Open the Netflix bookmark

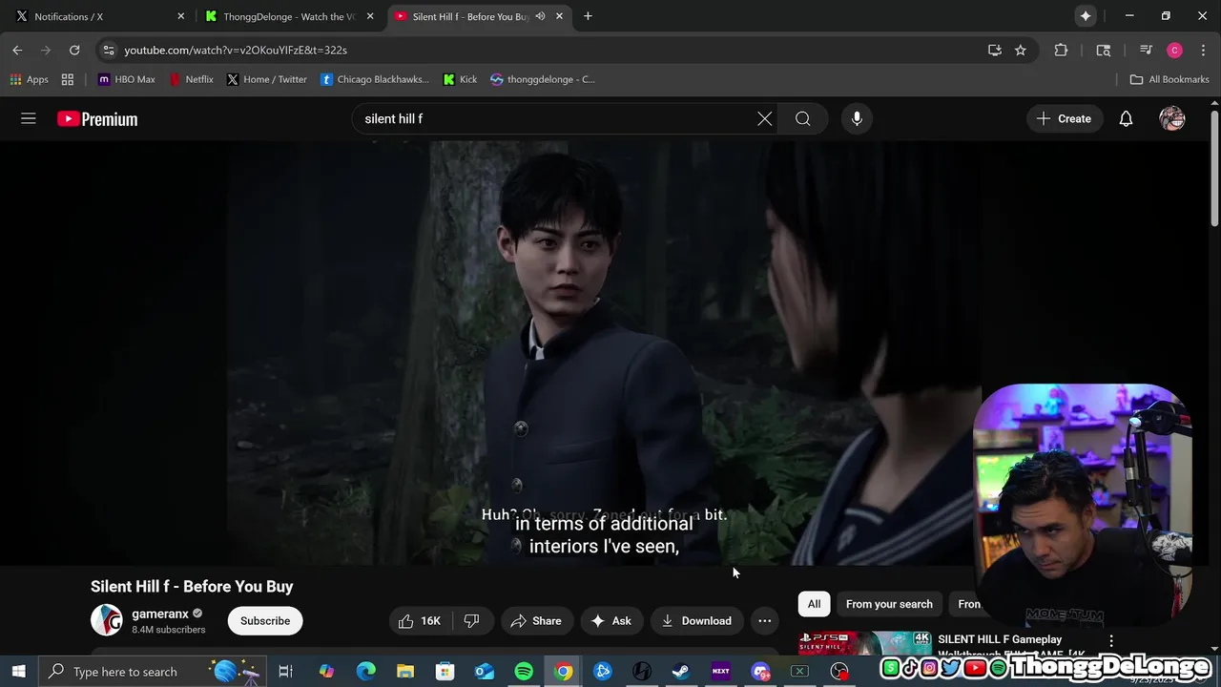coord(191,79)
